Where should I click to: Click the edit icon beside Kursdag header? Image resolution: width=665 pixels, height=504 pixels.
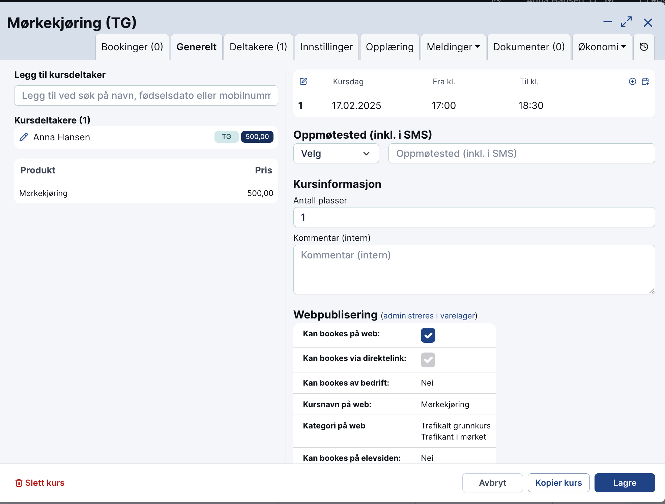click(x=303, y=81)
